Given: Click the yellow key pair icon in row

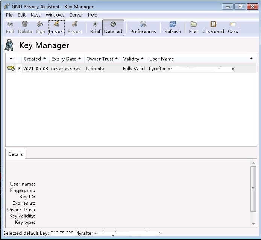Looking at the screenshot, I should (x=11, y=68).
